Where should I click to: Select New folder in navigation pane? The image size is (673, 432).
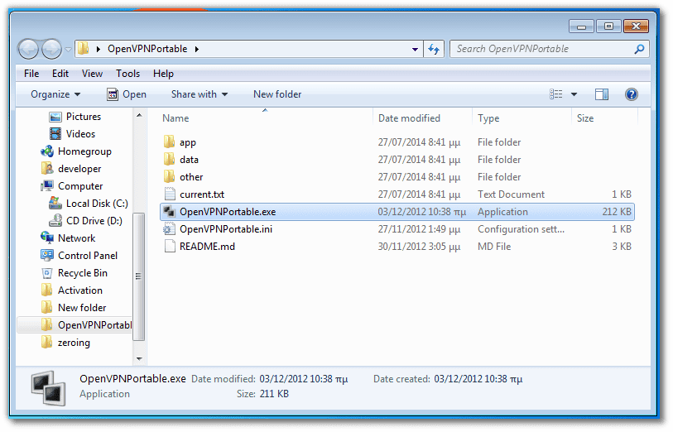74,308
